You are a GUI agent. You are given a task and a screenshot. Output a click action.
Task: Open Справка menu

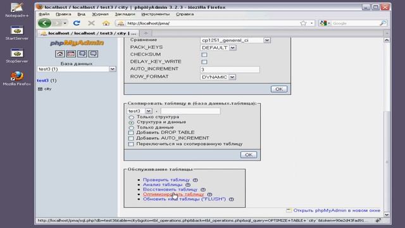coord(185,14)
